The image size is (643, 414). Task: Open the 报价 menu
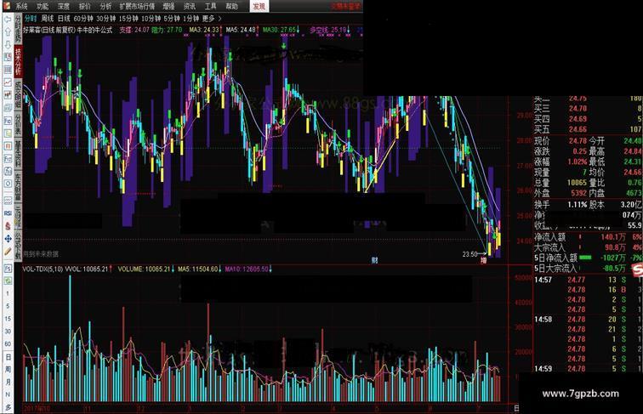(x=84, y=6)
